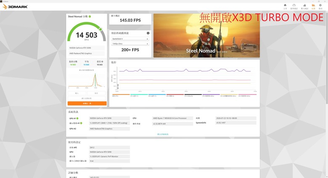Click AMD Radeon(TM) Graphics under the score gauge
This screenshot has width=328, height=178.
point(87,53)
